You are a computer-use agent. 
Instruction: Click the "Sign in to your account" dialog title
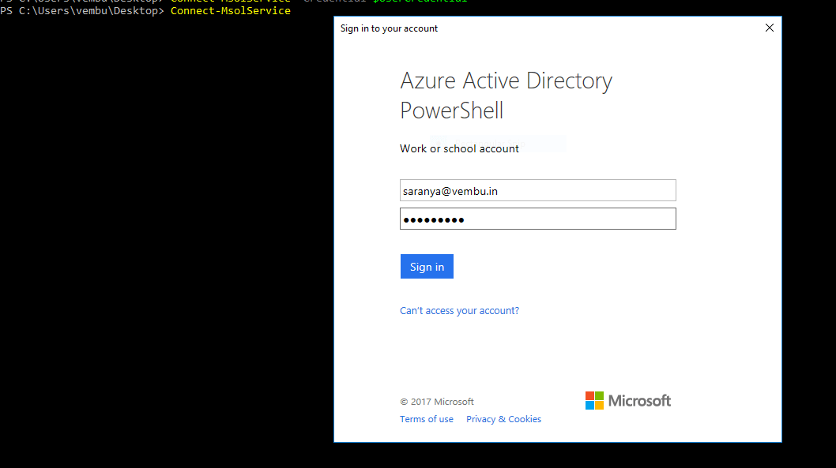click(x=389, y=28)
